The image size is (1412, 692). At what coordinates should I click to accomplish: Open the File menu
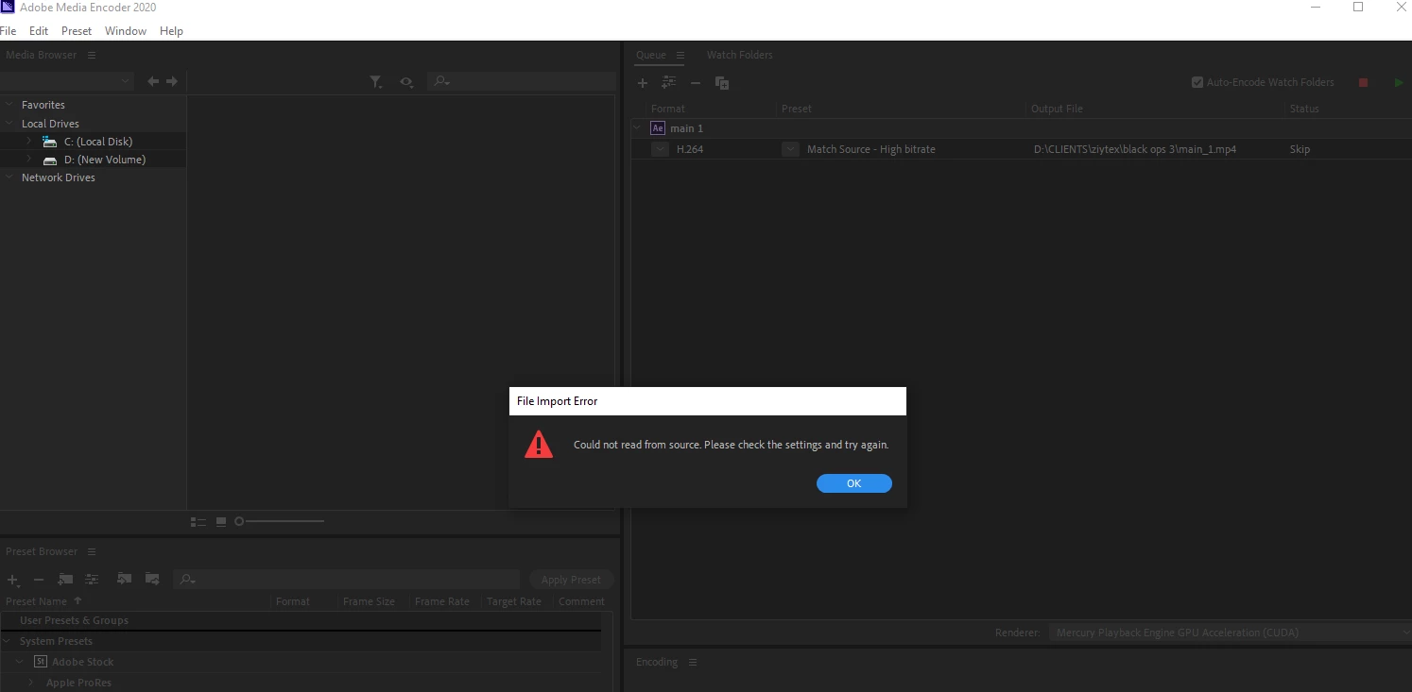tap(9, 31)
